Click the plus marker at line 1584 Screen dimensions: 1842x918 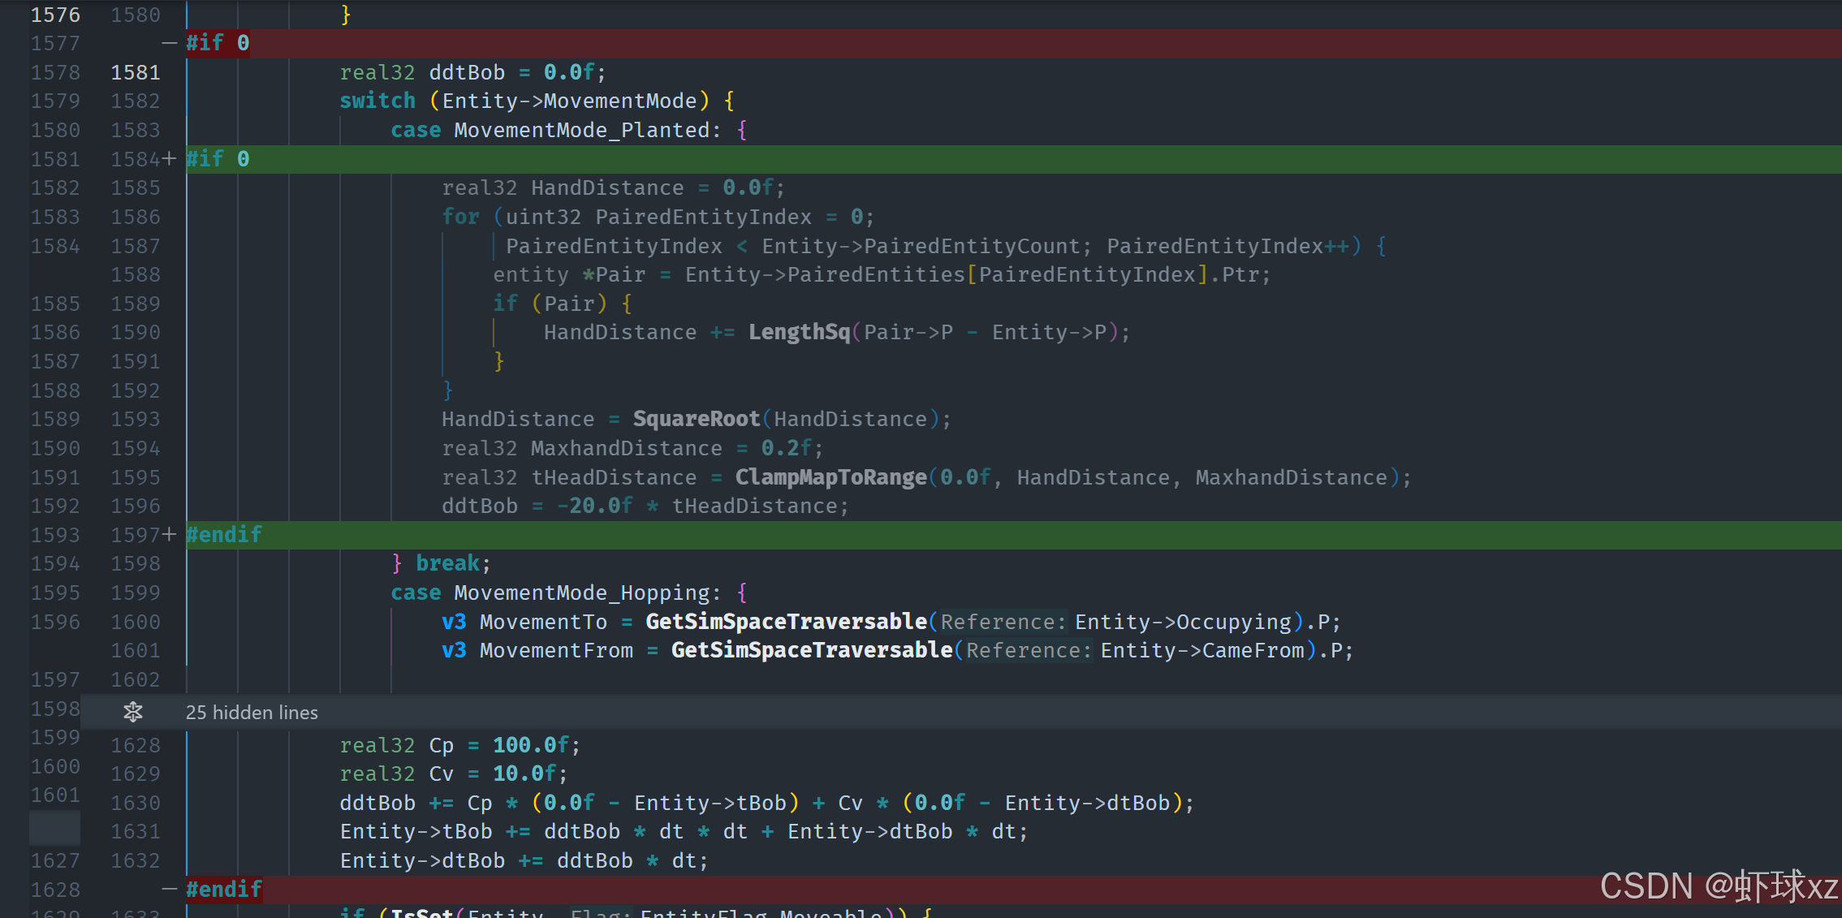[x=169, y=159]
